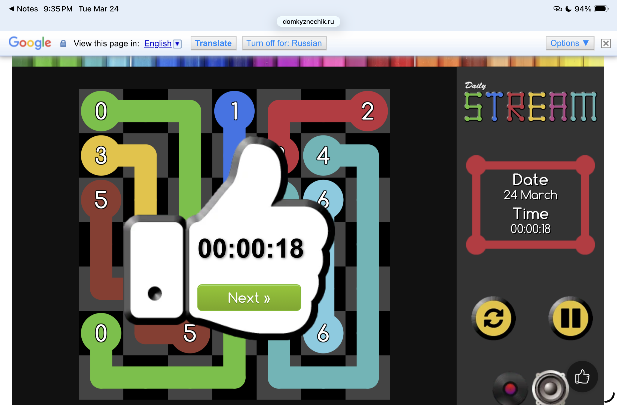Image resolution: width=617 pixels, height=405 pixels.
Task: Close the Google translate bar
Action: [x=606, y=43]
